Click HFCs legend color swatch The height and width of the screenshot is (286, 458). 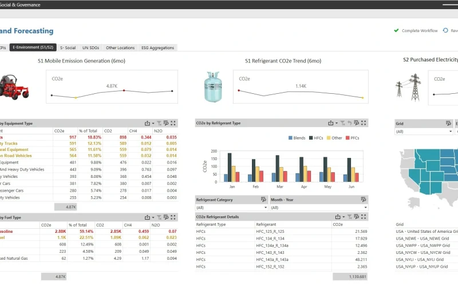click(x=310, y=138)
